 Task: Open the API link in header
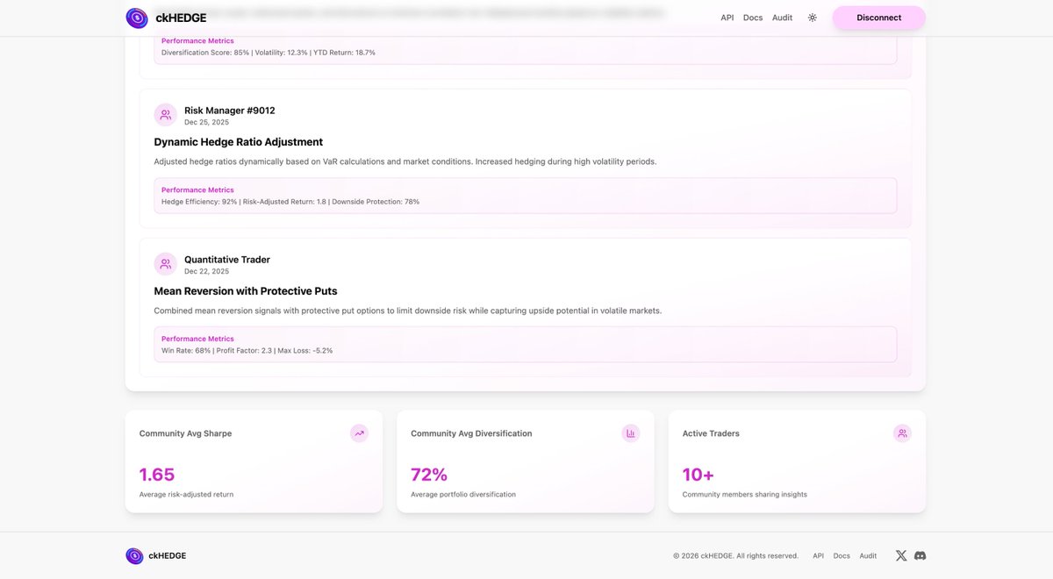727,18
